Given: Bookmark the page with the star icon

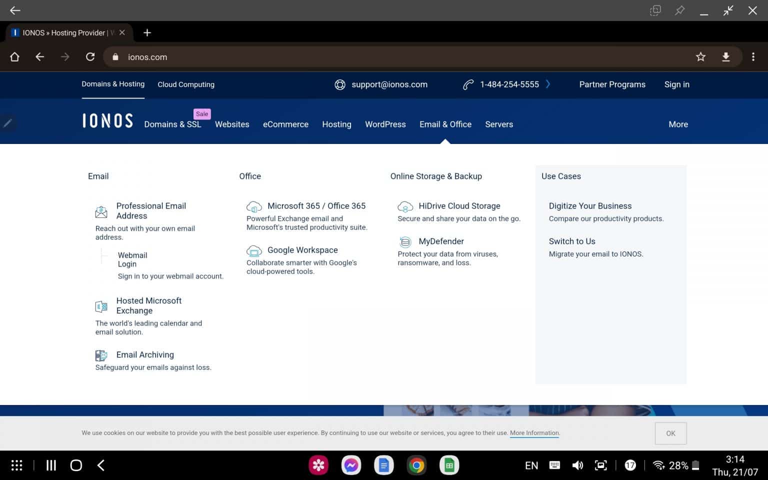Looking at the screenshot, I should pos(701,56).
